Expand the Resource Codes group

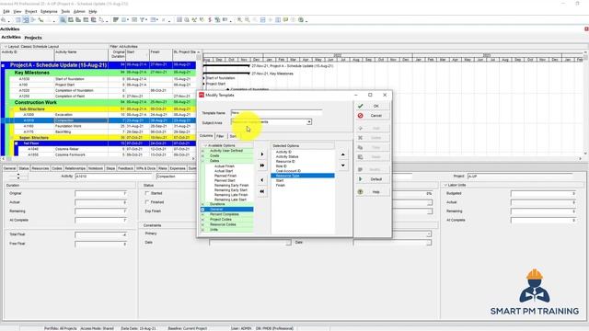coord(203,224)
